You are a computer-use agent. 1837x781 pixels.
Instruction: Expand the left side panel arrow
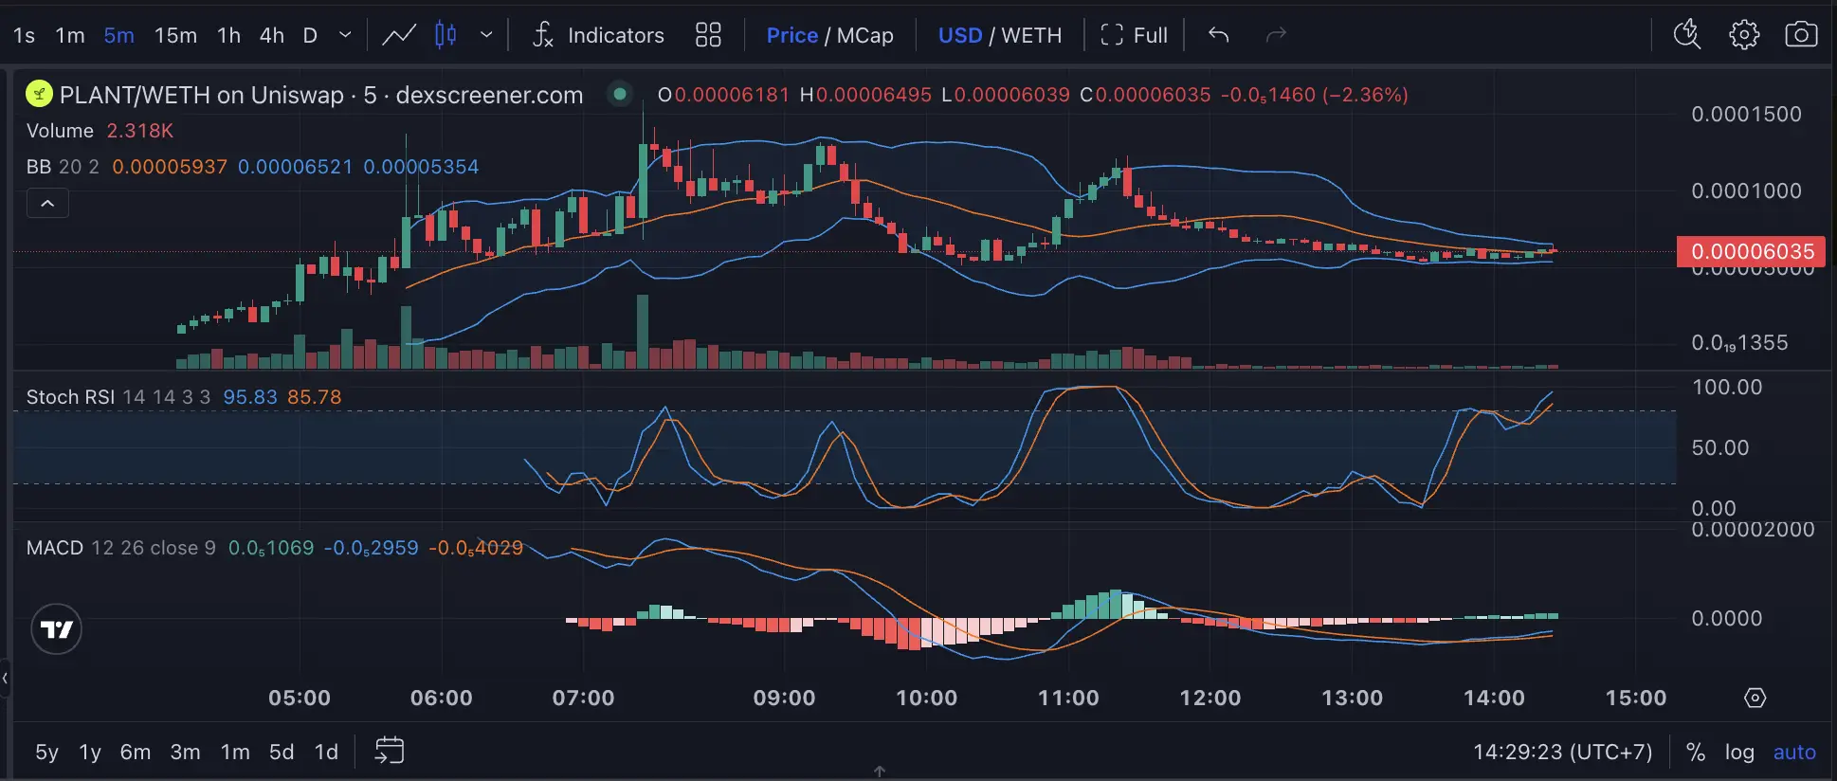click(x=5, y=678)
